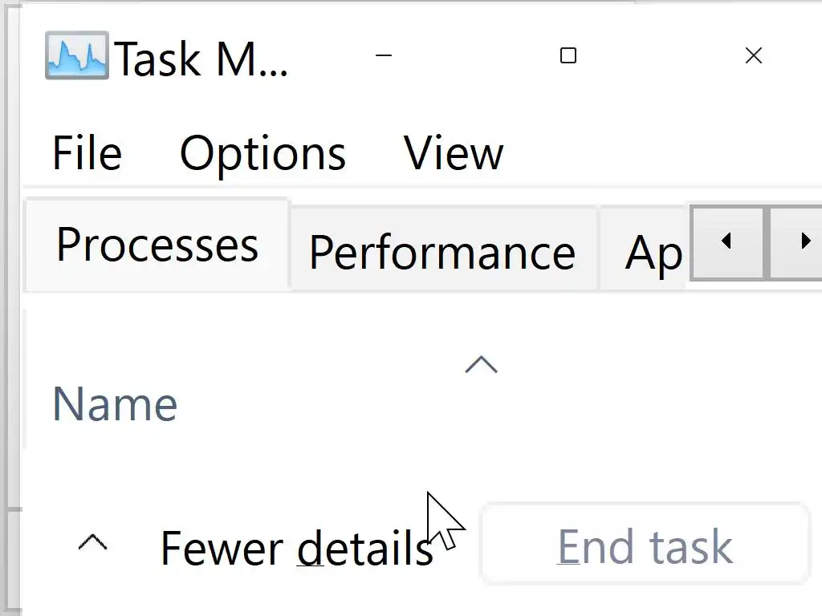
Task: Close the Task Manager window
Action: pyautogui.click(x=753, y=55)
